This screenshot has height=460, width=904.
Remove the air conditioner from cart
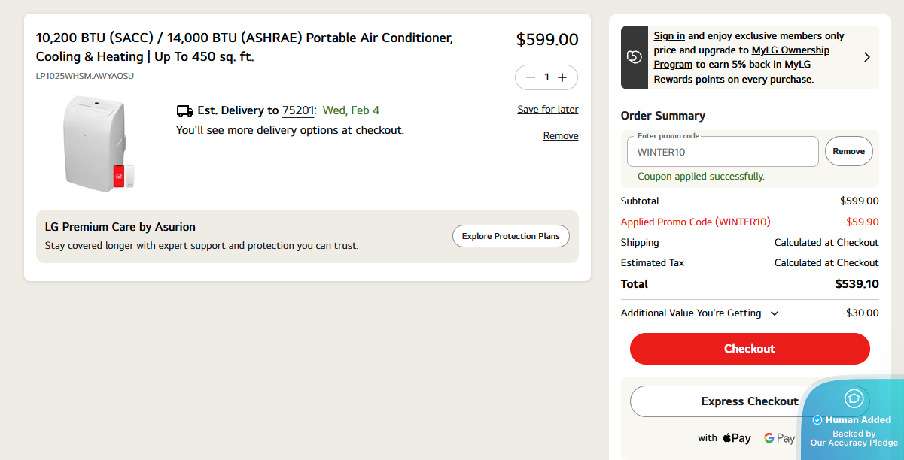pos(561,136)
